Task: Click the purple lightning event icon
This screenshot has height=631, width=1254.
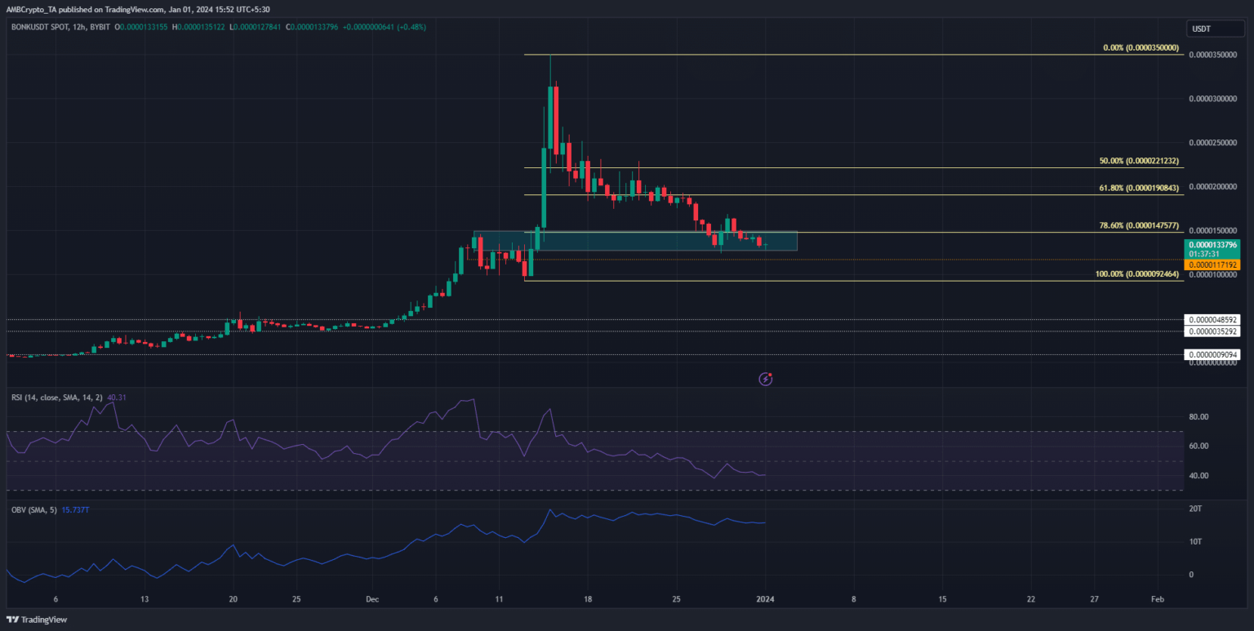Action: click(x=766, y=379)
